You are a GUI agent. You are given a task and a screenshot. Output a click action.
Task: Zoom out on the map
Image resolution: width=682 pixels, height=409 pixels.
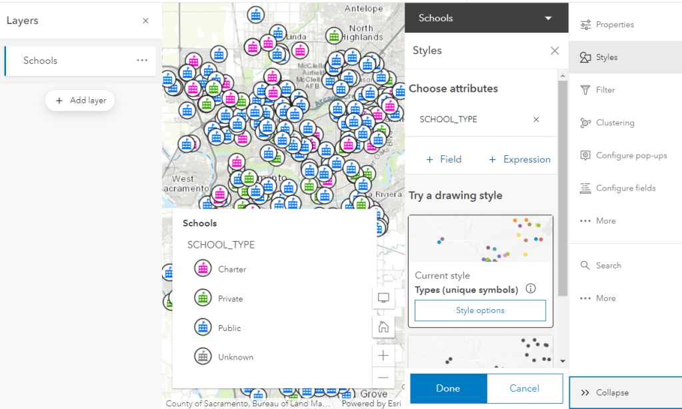click(x=383, y=378)
